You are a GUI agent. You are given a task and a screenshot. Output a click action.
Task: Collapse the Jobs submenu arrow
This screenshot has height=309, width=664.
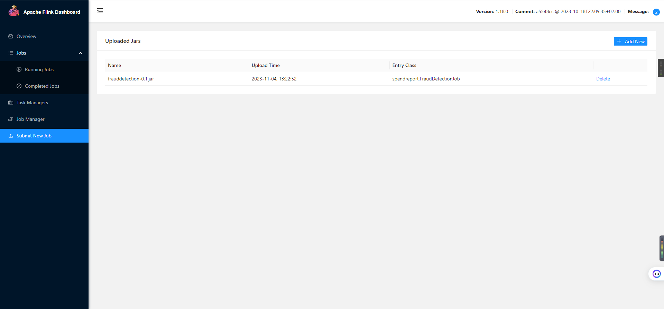81,53
